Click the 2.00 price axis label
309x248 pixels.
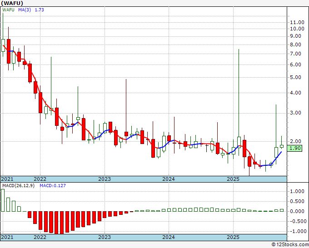pos(295,141)
